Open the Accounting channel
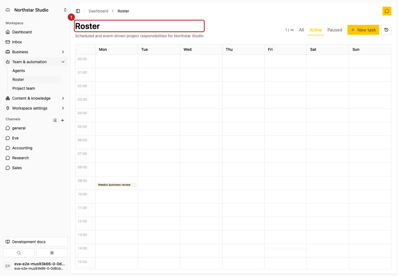Screen dimensions: 398x276 [35, 148]
